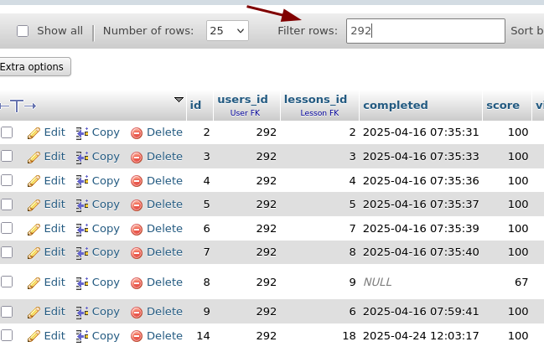Click completed value 2025-04-16 07:35:31
The height and width of the screenshot is (352, 544).
click(x=421, y=132)
